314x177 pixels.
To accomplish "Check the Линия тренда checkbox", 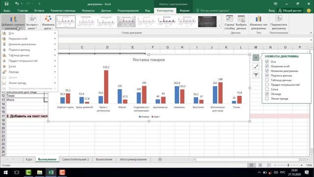I will [x=267, y=98].
